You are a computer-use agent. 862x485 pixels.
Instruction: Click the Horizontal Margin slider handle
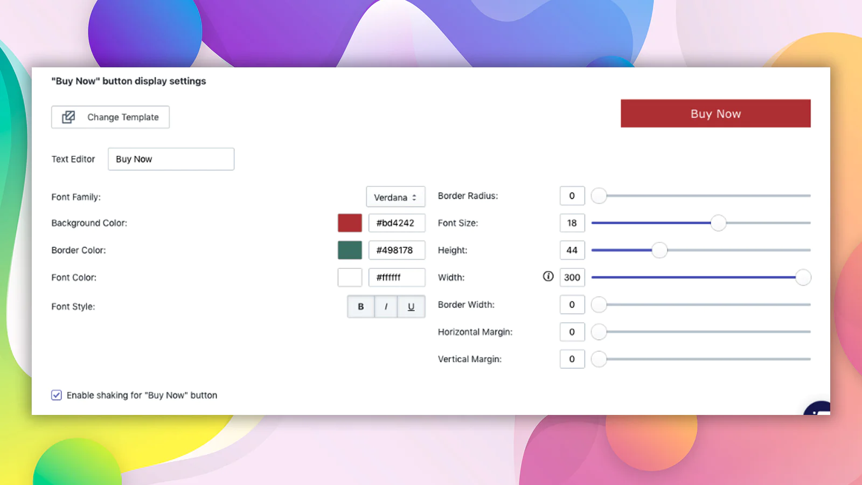point(599,331)
